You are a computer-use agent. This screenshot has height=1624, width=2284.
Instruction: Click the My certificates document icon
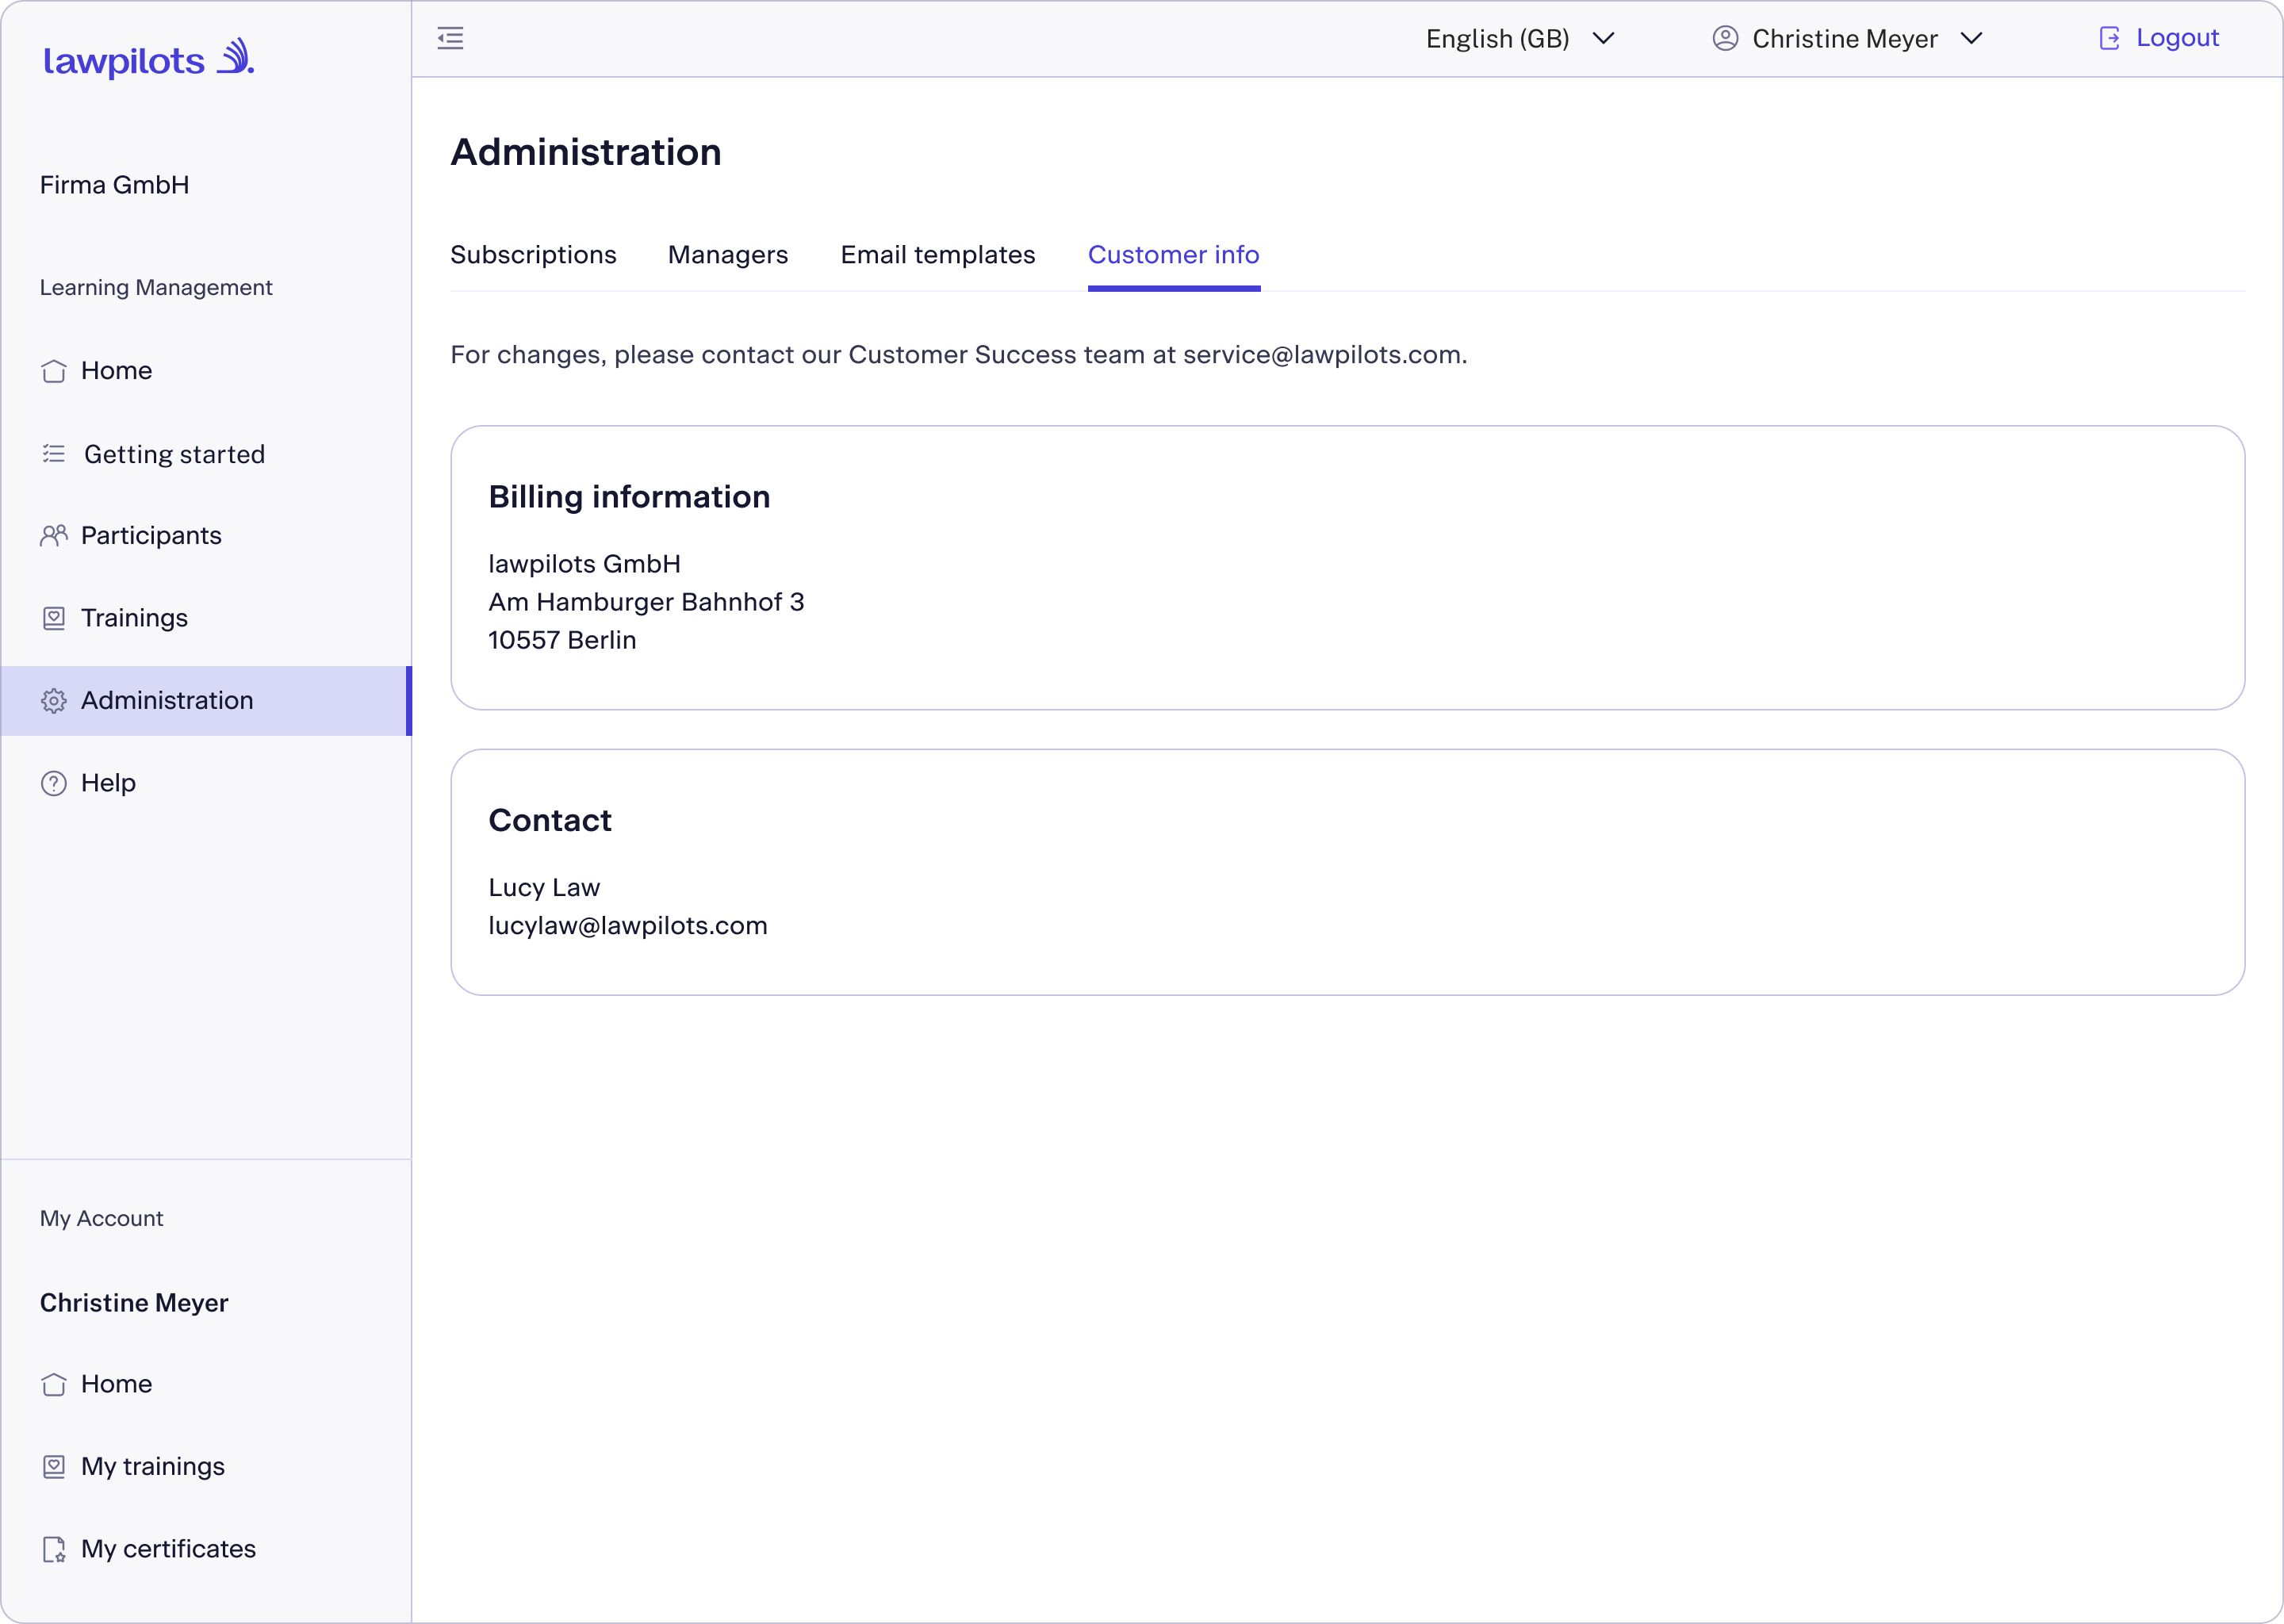[54, 1549]
